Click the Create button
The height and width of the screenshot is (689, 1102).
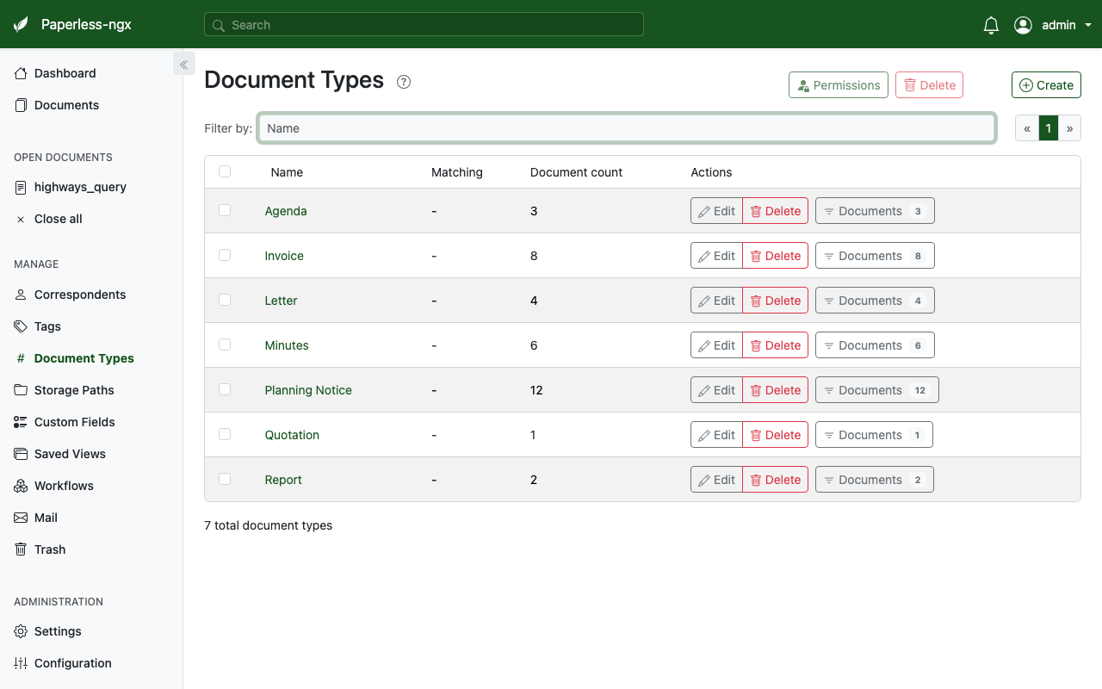click(x=1046, y=84)
